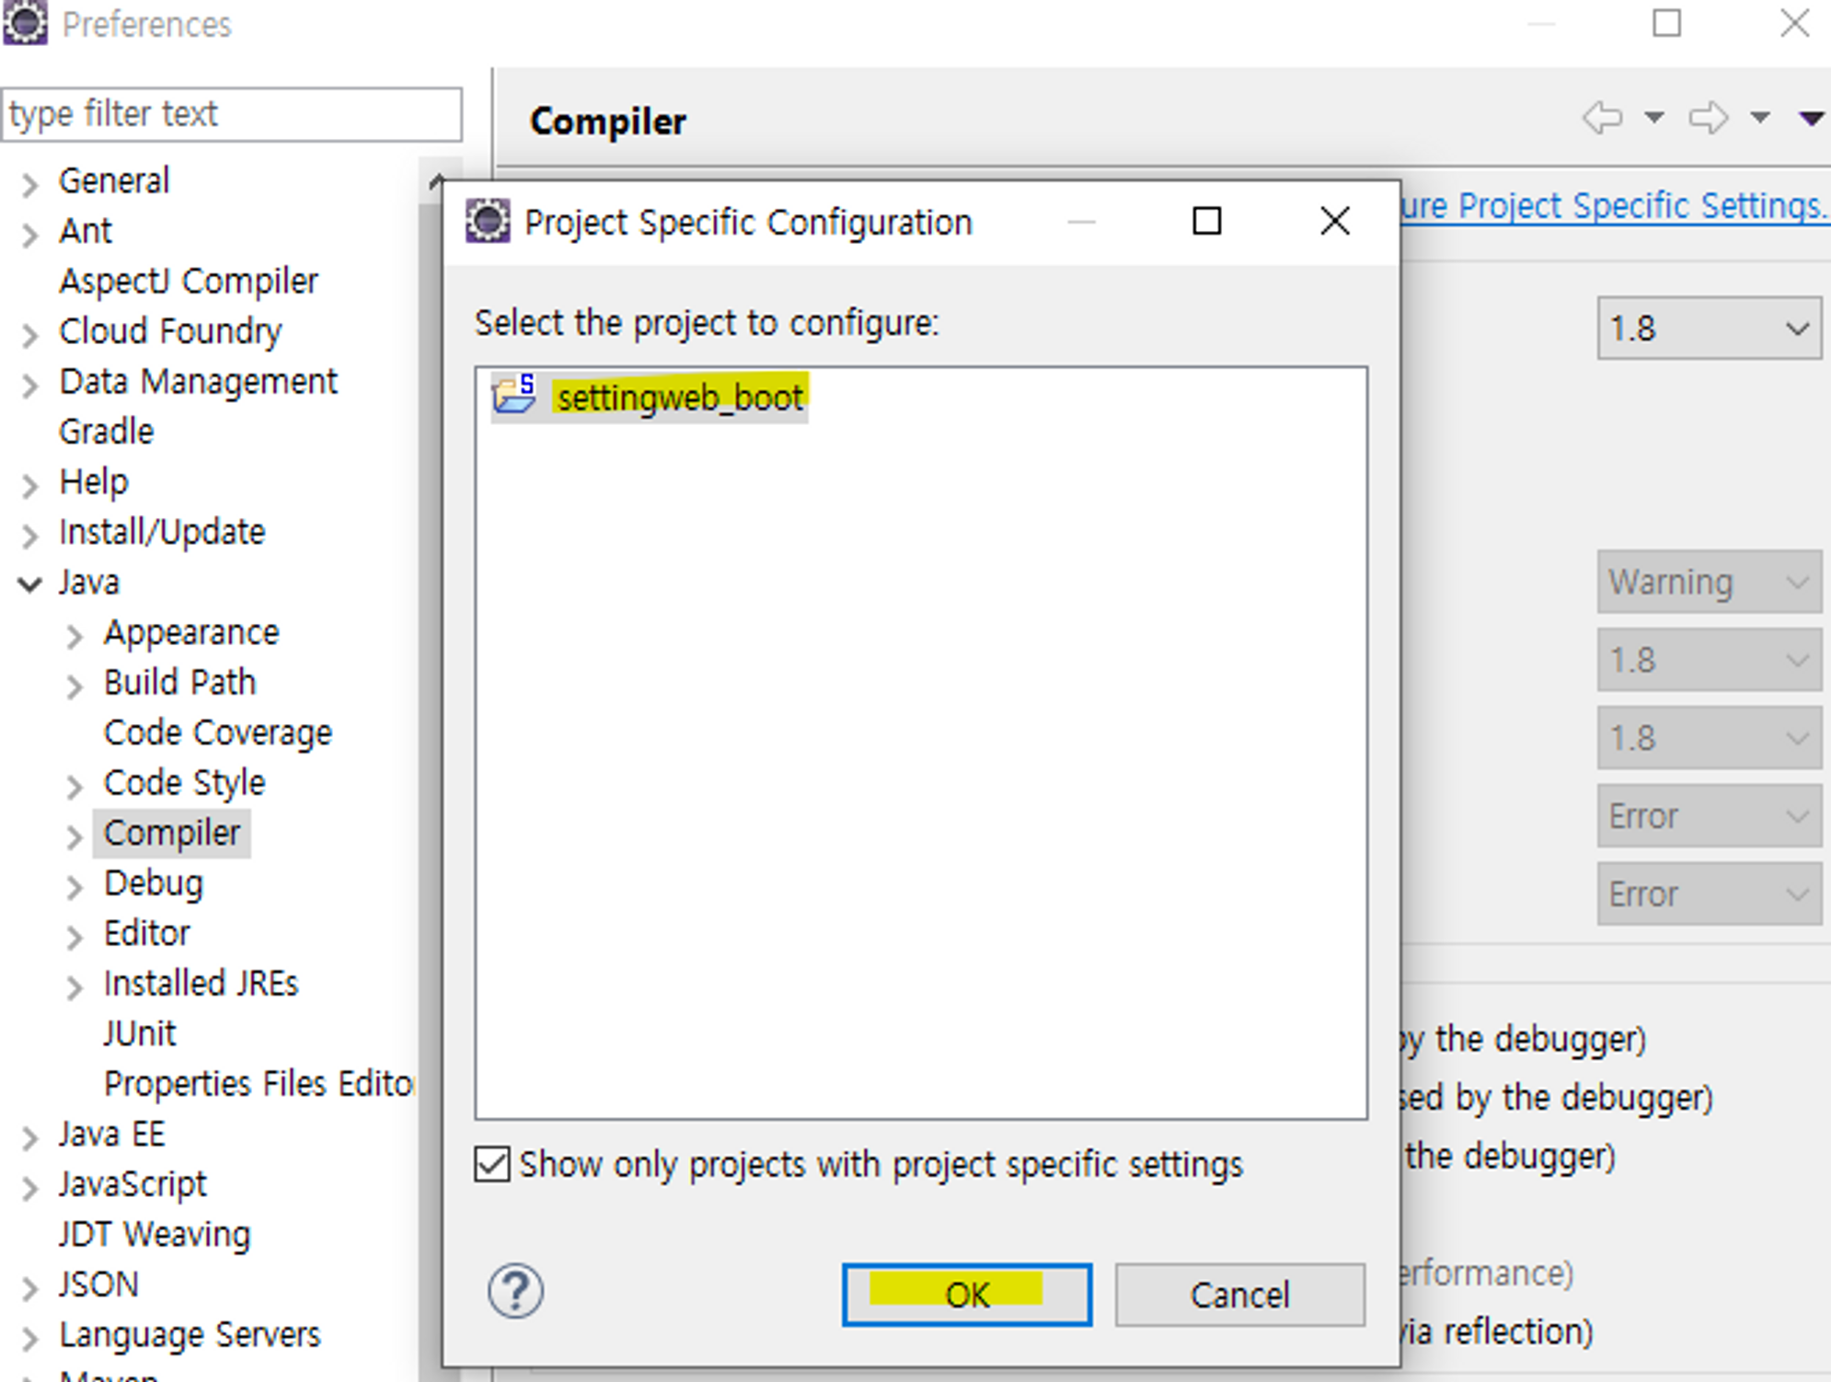Collapse the Java tree node
Viewport: 1831px width, 1382px height.
tap(29, 584)
